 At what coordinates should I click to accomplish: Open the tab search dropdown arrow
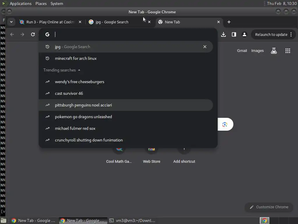(x=11, y=22)
